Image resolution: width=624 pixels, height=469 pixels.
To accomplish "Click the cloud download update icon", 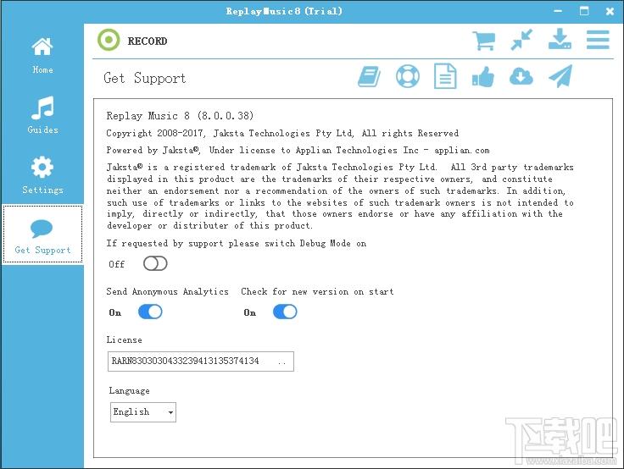I will tap(521, 76).
